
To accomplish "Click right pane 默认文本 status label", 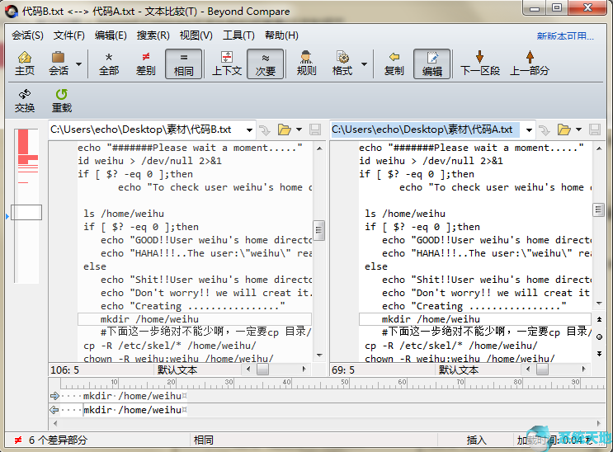I will tap(458, 370).
